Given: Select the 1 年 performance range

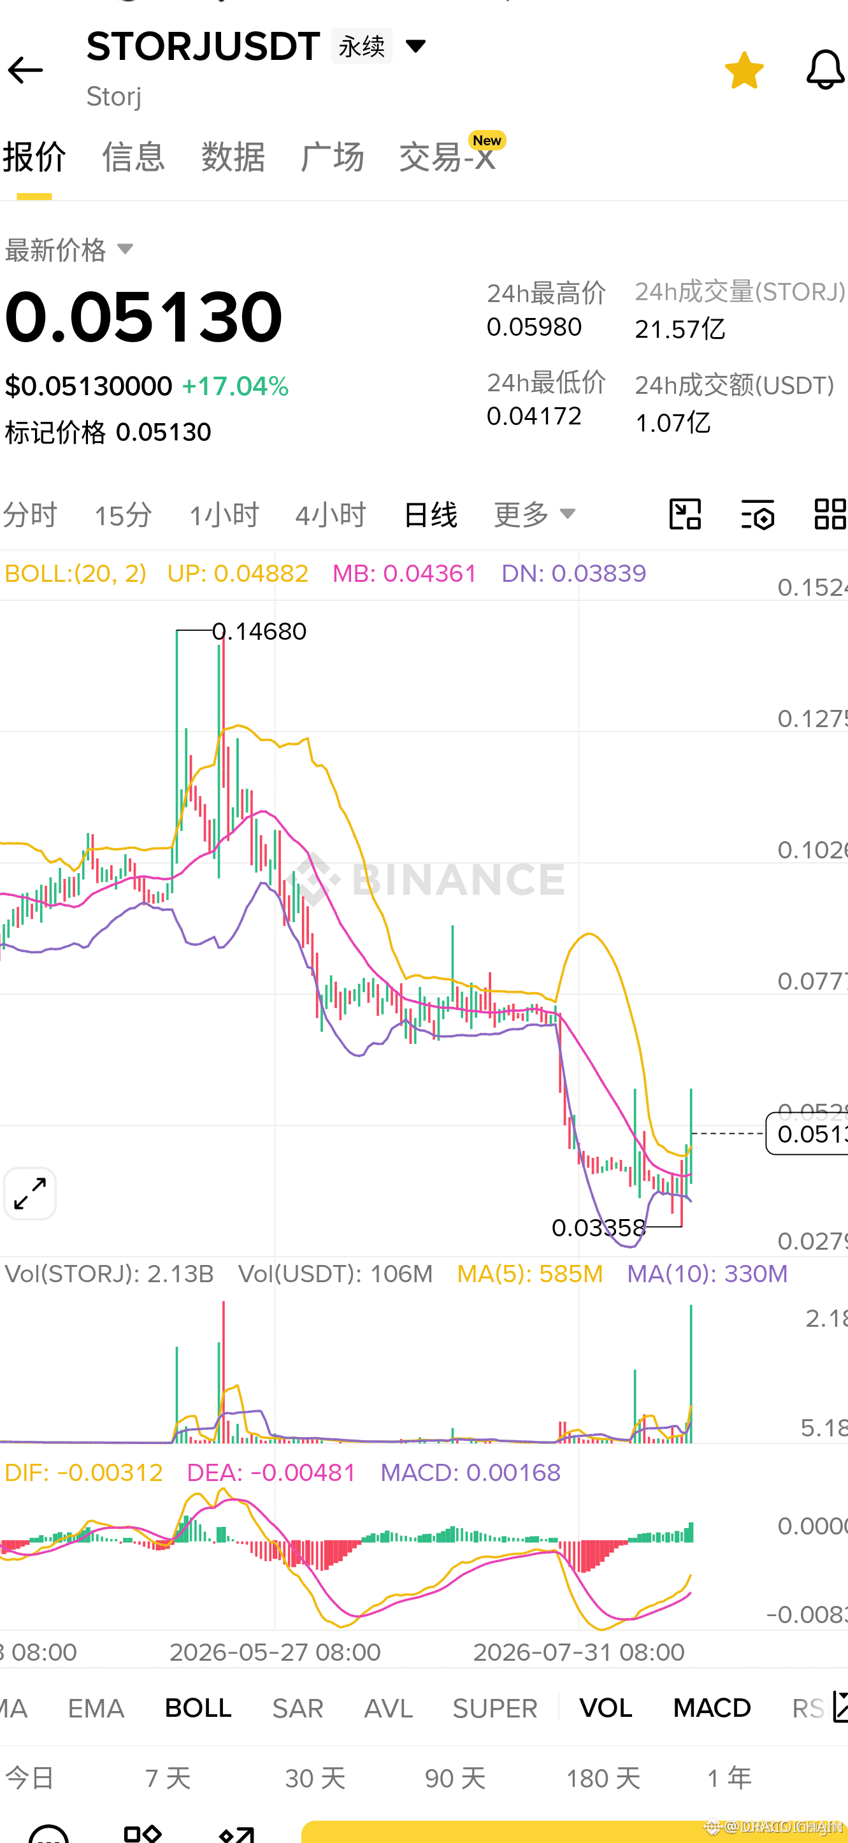Looking at the screenshot, I should pos(729,1778).
